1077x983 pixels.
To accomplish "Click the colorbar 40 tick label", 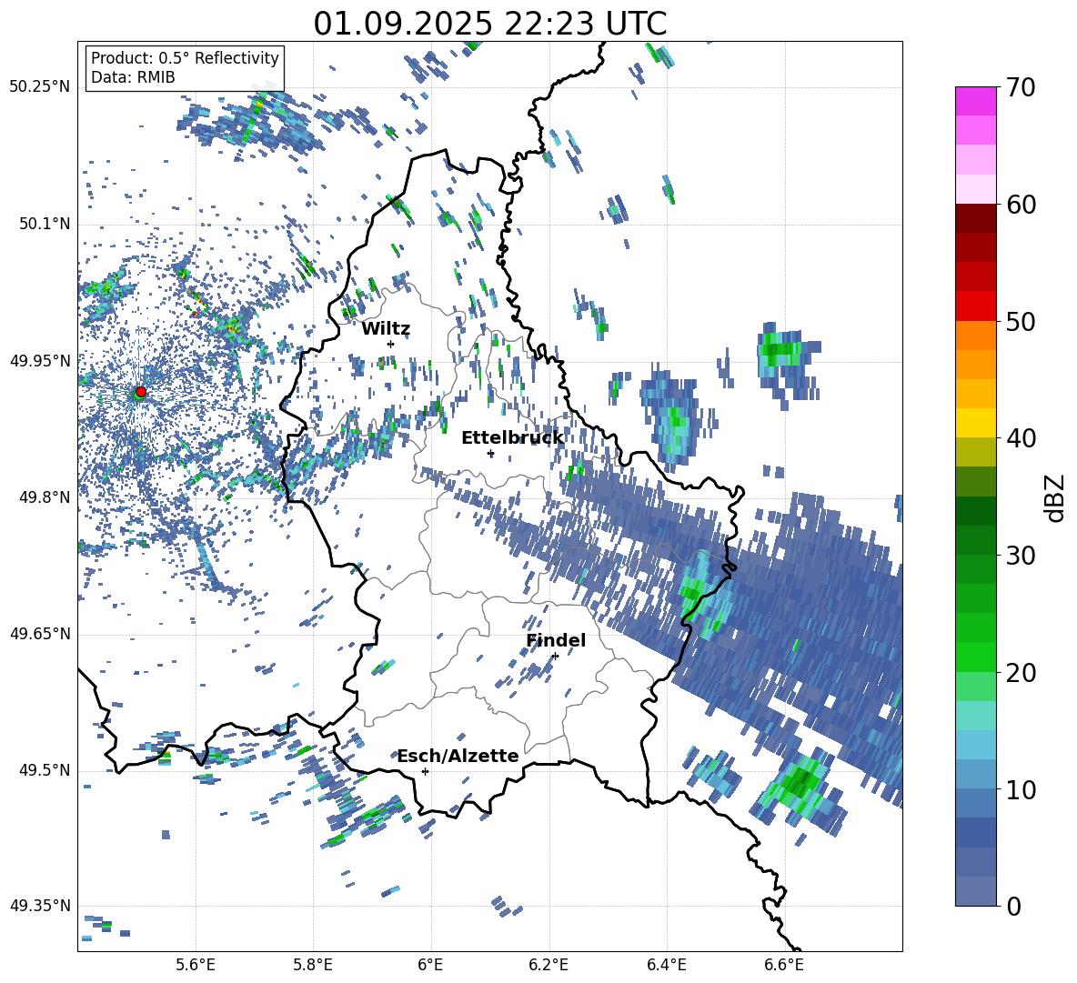I will (x=1021, y=438).
